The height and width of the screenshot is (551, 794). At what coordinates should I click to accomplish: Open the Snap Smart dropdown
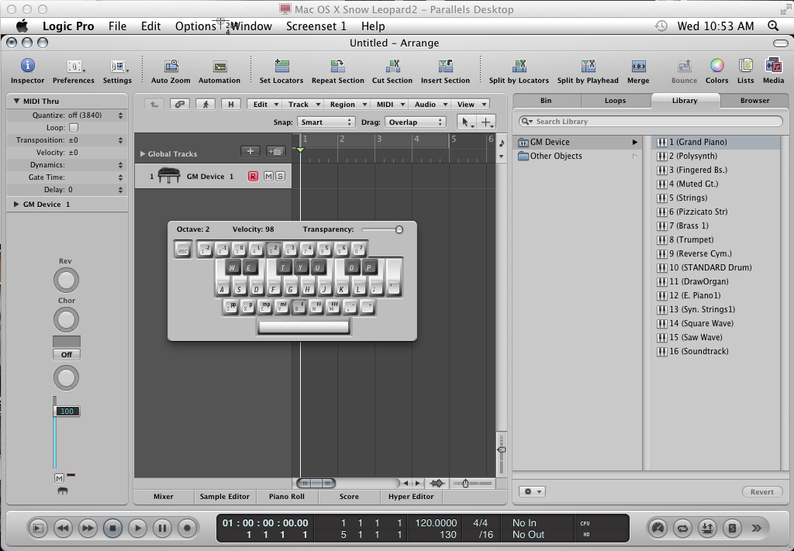click(x=326, y=122)
